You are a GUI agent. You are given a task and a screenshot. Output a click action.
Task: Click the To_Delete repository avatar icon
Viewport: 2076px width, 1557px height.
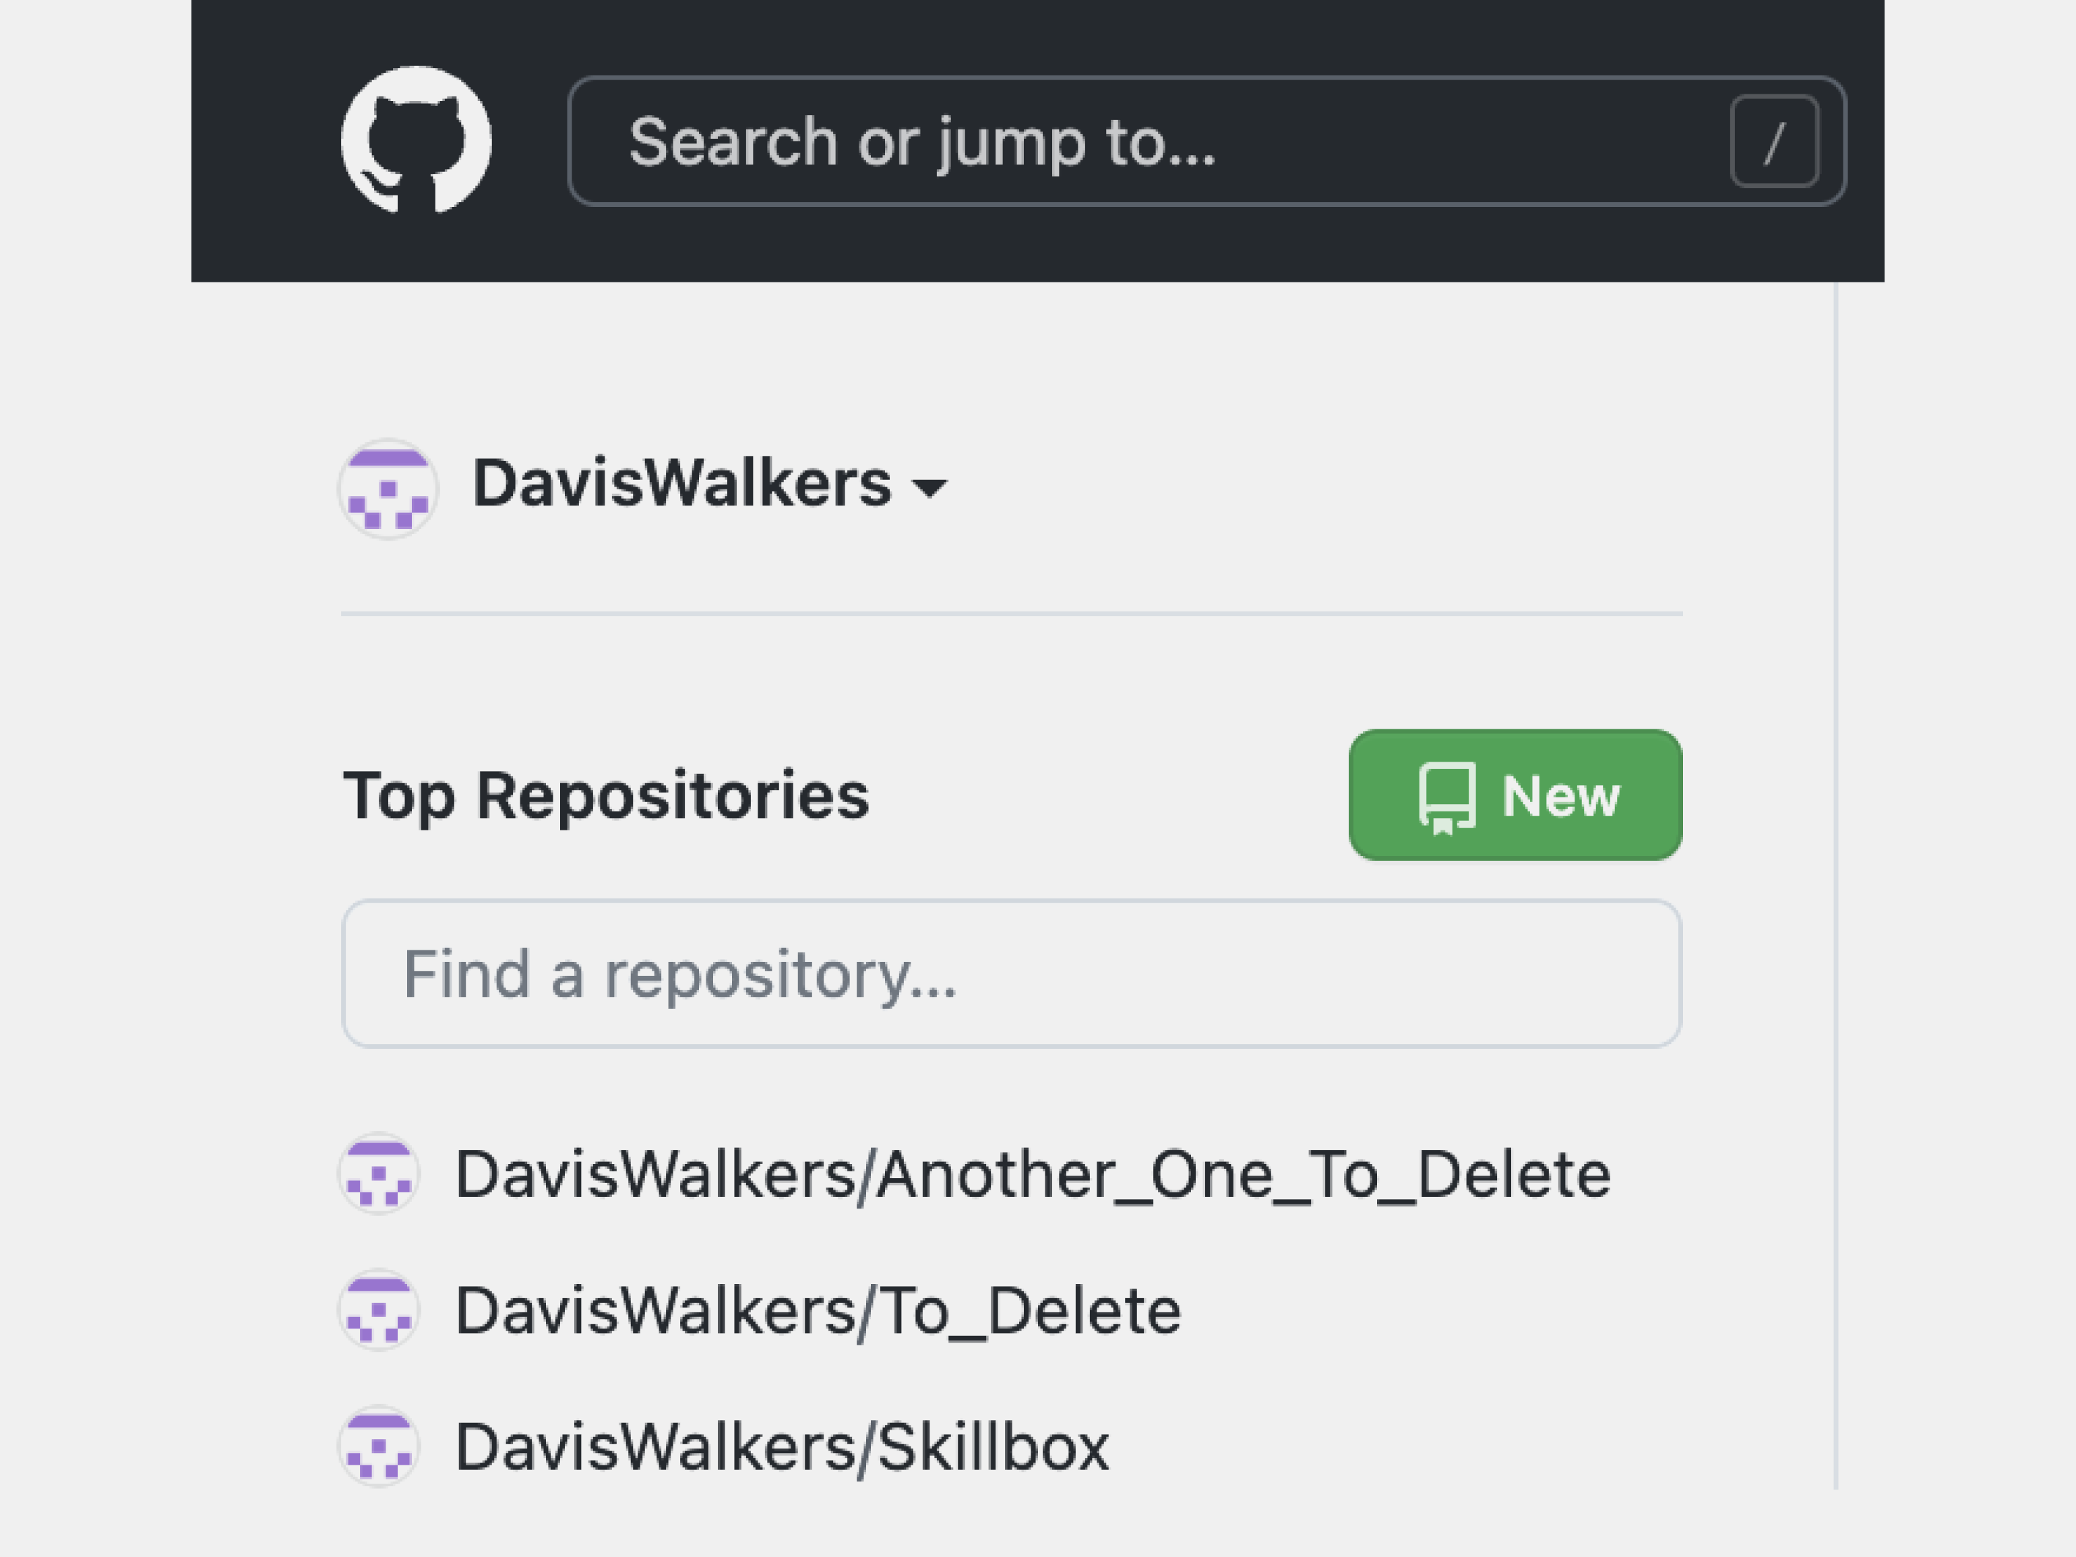[378, 1309]
